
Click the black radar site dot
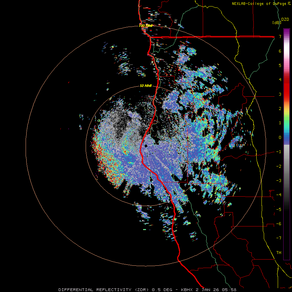tap(146, 146)
